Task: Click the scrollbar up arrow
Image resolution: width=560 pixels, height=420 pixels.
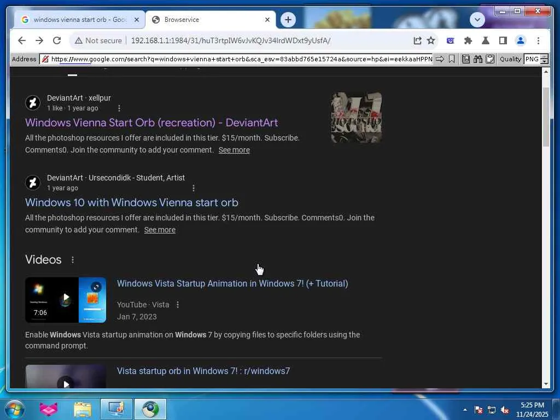Action: [x=546, y=72]
